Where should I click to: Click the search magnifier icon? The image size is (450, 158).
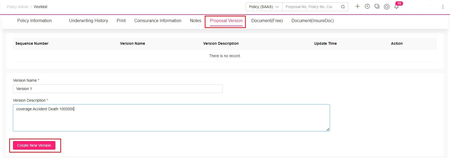coord(343,7)
